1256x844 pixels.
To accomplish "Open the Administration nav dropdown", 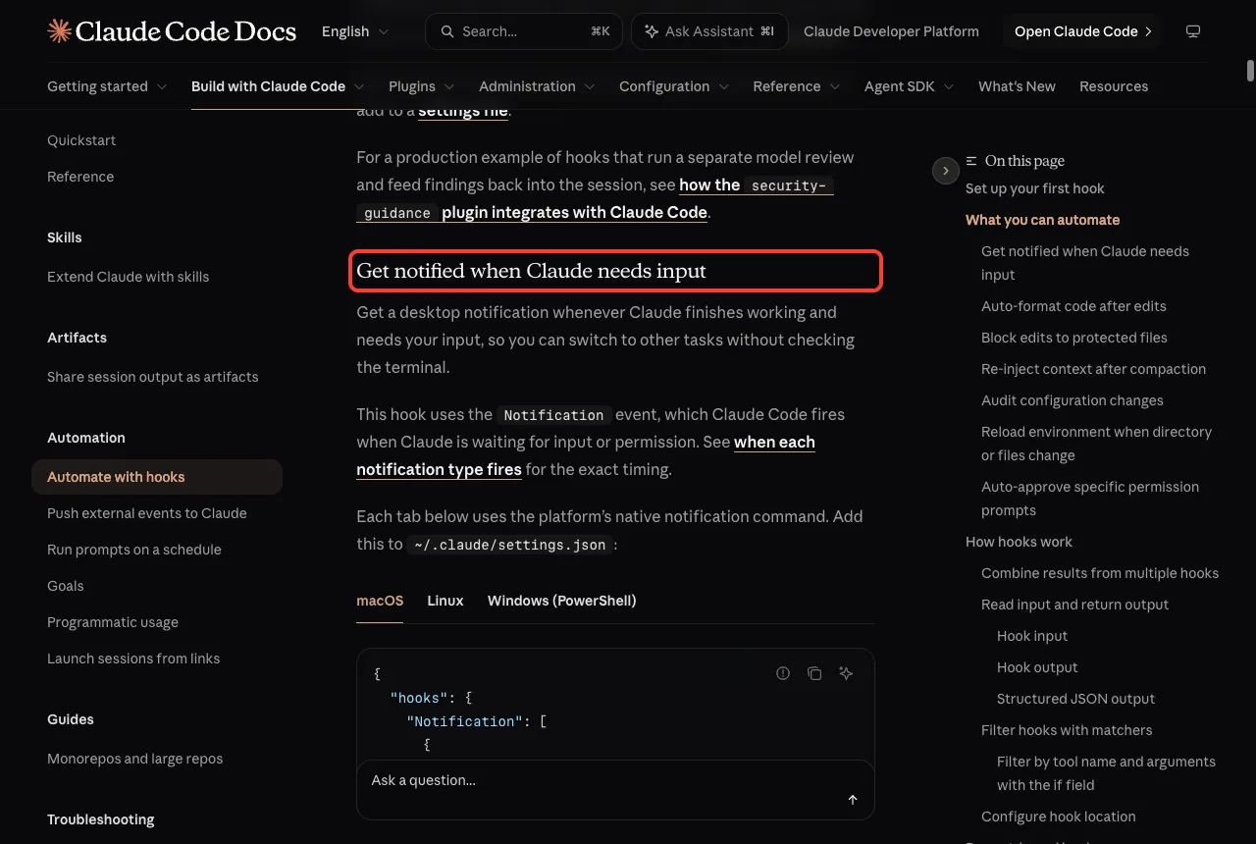I will [537, 86].
